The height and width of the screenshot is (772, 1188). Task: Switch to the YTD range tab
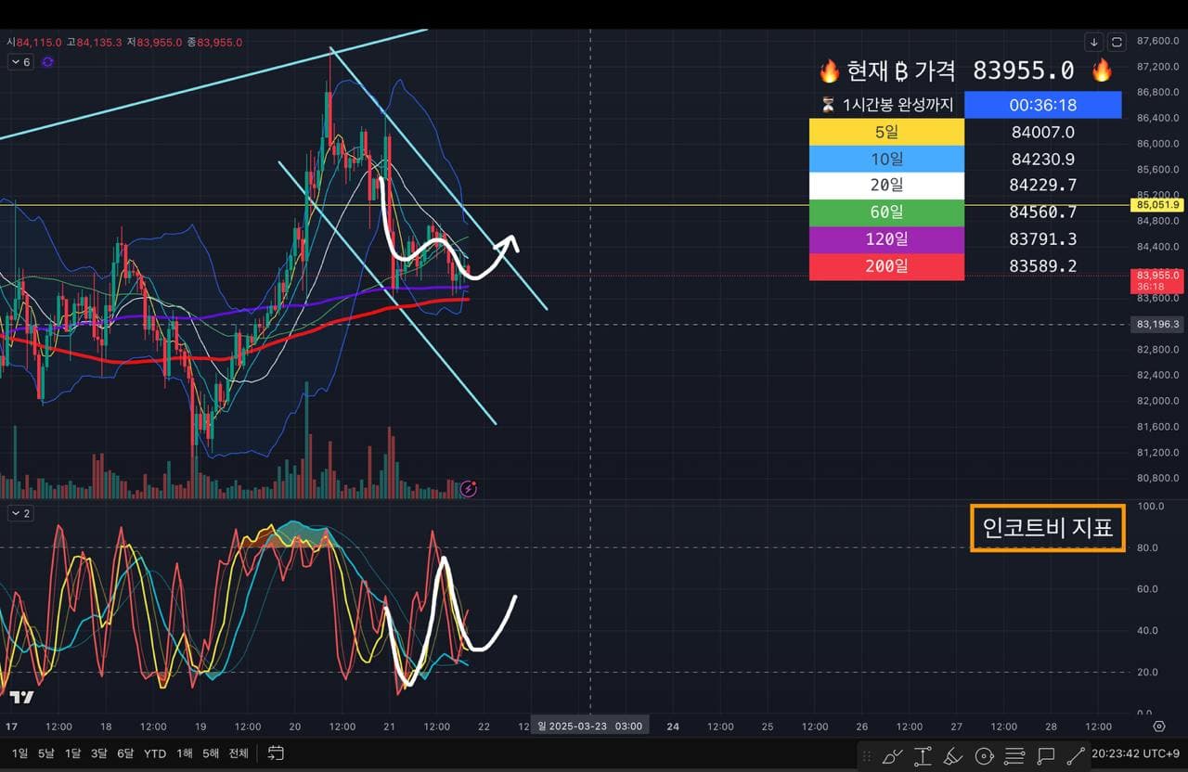coord(154,753)
